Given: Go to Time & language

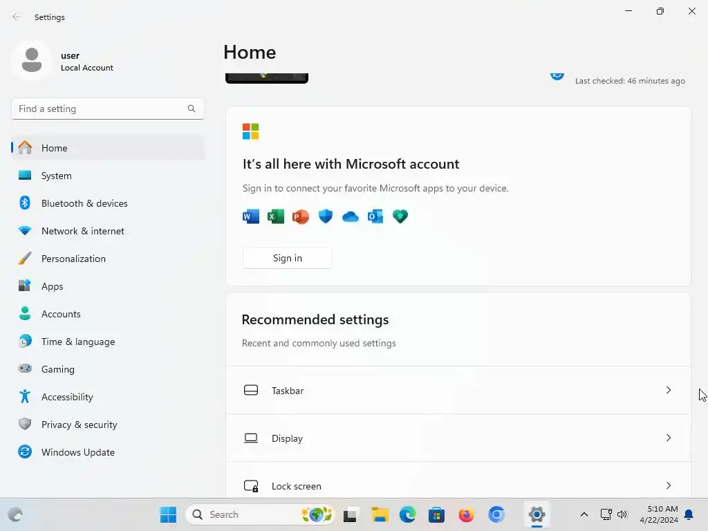Looking at the screenshot, I should click(x=108, y=342).
